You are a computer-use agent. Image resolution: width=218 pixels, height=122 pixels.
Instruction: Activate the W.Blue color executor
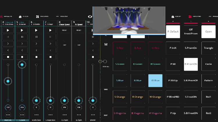tap(155, 80)
